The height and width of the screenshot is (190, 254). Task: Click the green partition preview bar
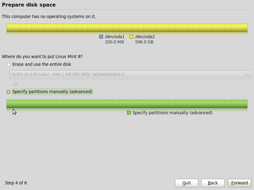click(127, 104)
